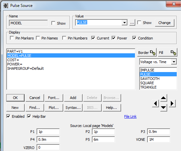
Task: Toggle the Name Show checkbox
Action: click(x=53, y=23)
